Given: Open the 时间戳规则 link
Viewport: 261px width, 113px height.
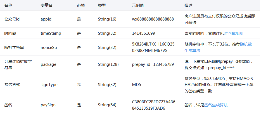Looking at the screenshot, I should click(x=233, y=33).
